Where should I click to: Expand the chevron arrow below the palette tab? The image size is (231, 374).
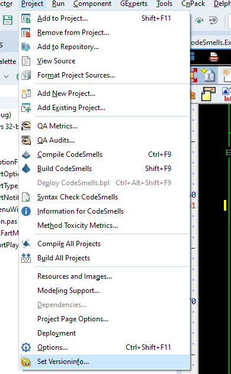coord(6,76)
